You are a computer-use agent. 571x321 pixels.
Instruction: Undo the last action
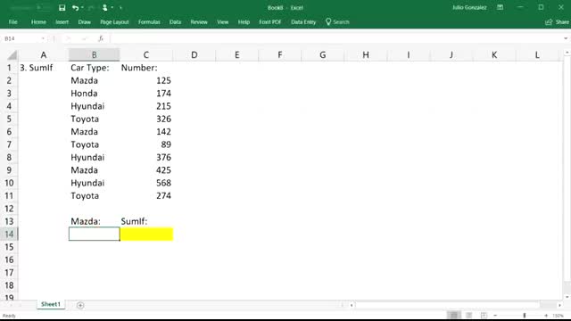click(x=75, y=8)
